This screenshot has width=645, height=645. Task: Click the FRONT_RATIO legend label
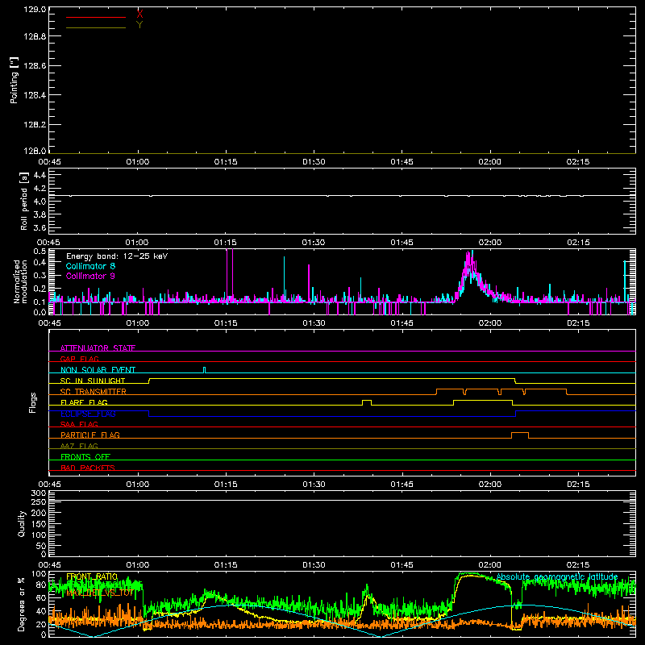pos(92,576)
